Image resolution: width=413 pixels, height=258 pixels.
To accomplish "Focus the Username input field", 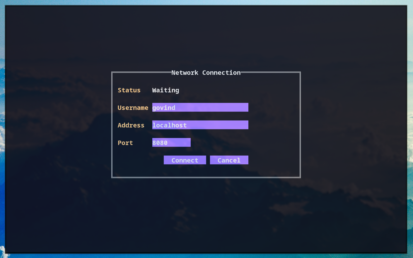I will click(x=200, y=107).
